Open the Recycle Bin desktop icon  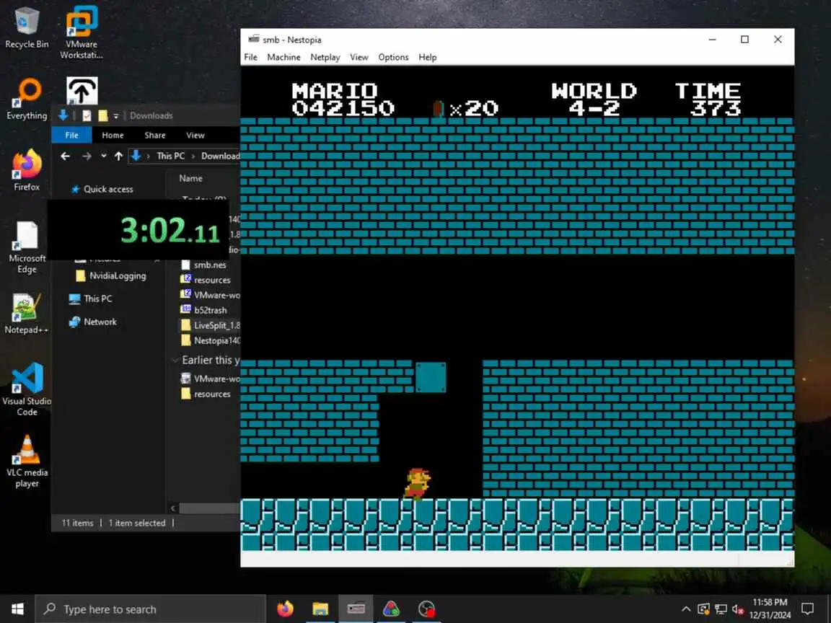tap(26, 27)
